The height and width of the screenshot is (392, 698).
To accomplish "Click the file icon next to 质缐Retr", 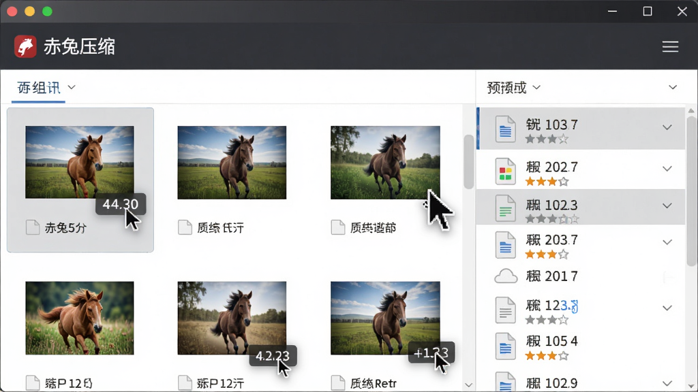I will 338,383.
